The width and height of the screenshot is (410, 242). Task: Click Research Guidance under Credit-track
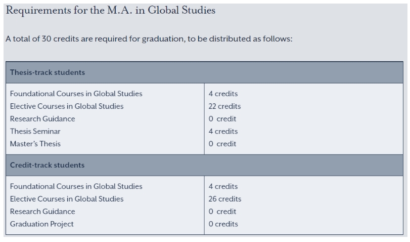[42, 212]
